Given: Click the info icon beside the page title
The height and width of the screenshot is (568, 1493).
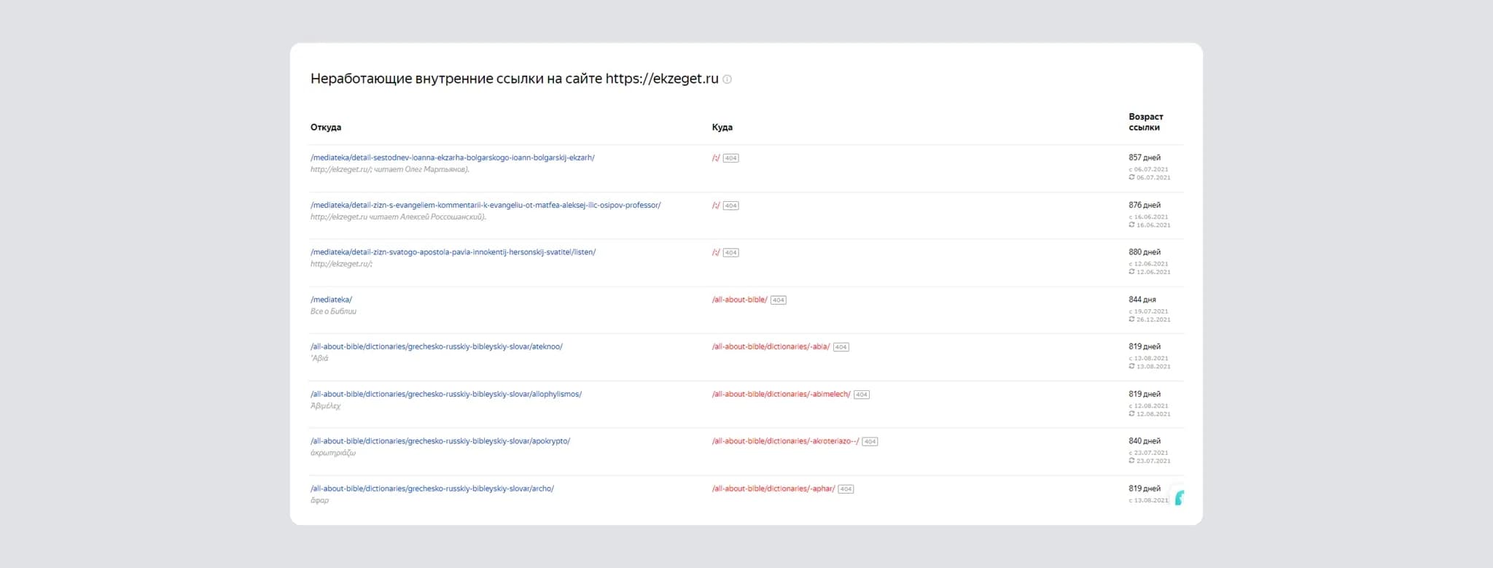Looking at the screenshot, I should click(x=727, y=79).
